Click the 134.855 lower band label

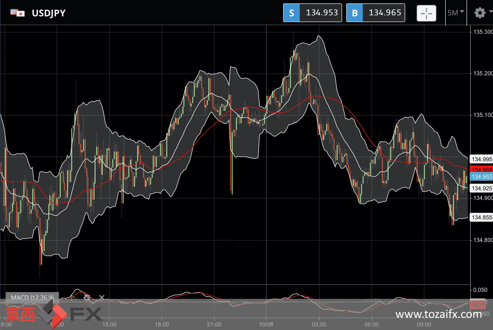(482, 217)
